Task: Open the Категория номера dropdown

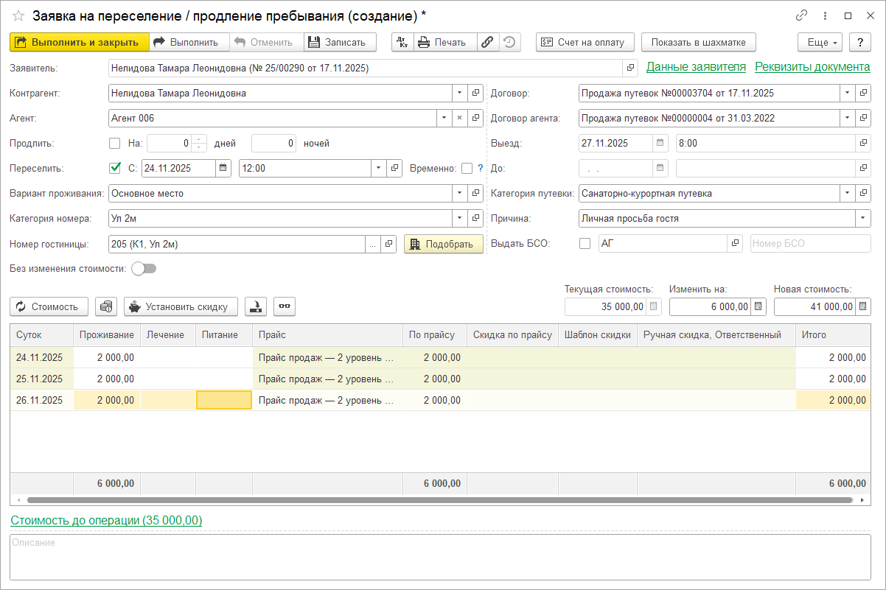Action: click(460, 219)
